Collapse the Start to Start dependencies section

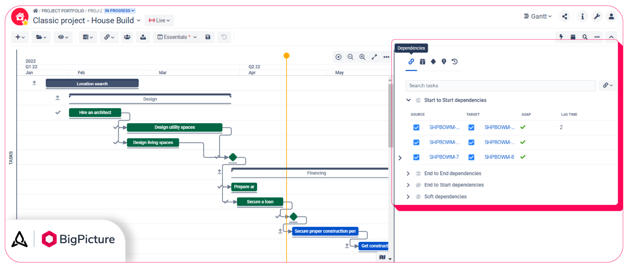click(408, 100)
